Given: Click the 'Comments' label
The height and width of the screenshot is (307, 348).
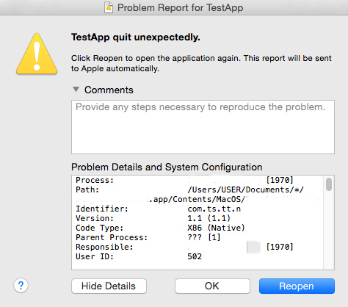Looking at the screenshot, I should coord(109,90).
